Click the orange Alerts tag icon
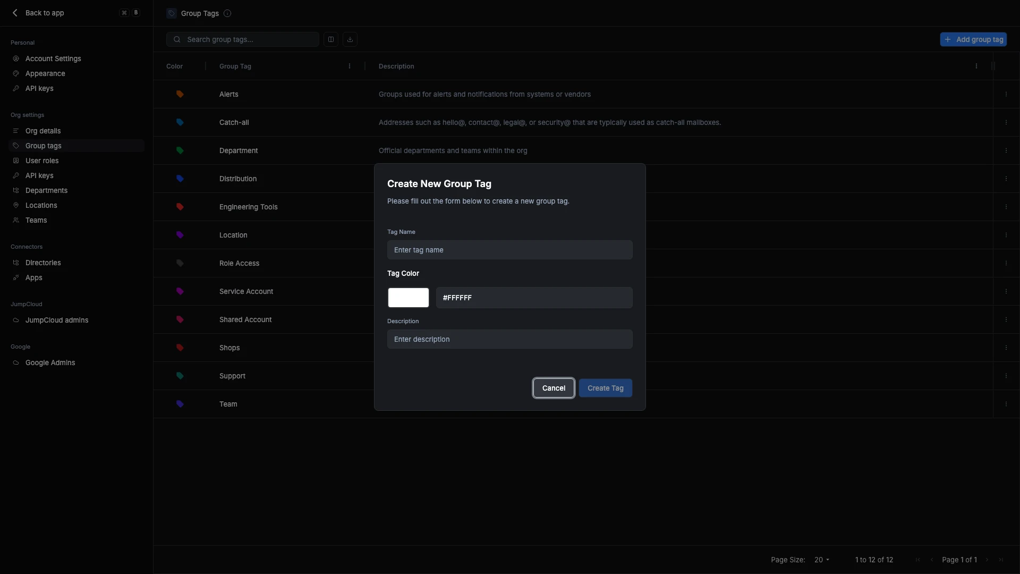Image resolution: width=1020 pixels, height=574 pixels. tap(180, 94)
